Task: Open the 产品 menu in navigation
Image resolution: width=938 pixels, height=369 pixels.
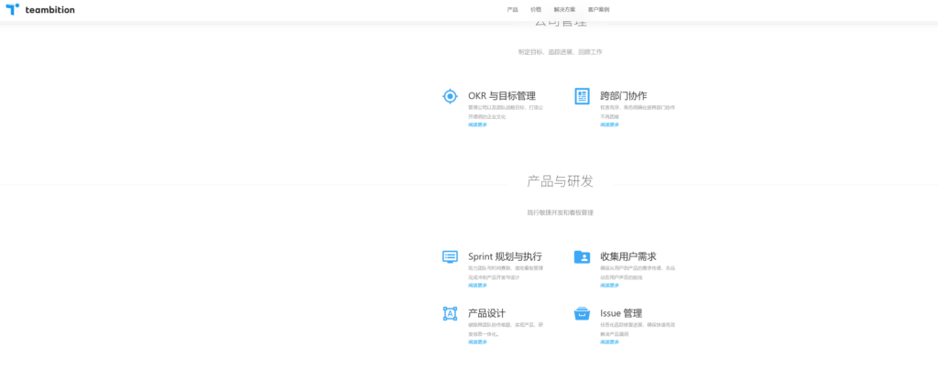Action: (x=512, y=9)
